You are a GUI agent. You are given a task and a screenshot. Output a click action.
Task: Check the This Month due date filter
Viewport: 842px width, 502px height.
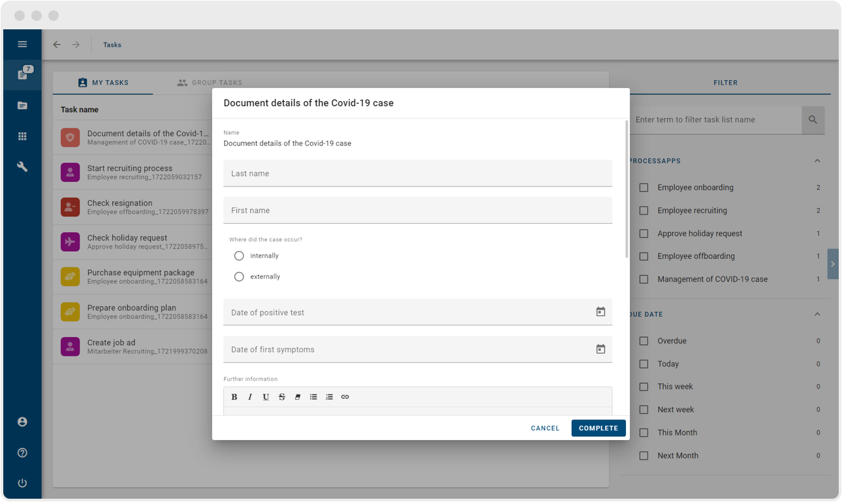(644, 432)
